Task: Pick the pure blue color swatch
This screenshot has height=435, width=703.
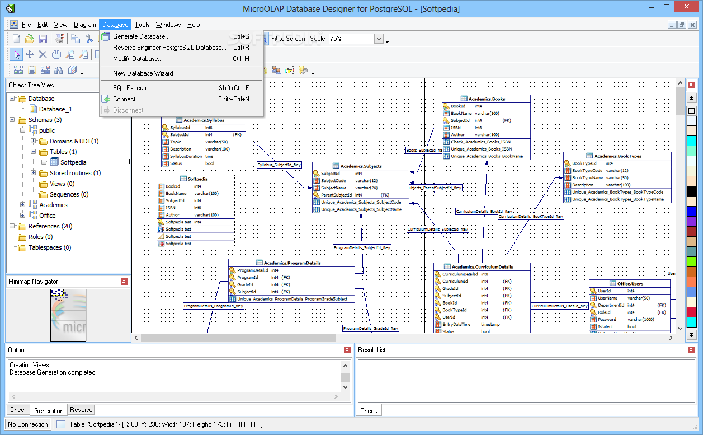Action: [x=692, y=211]
